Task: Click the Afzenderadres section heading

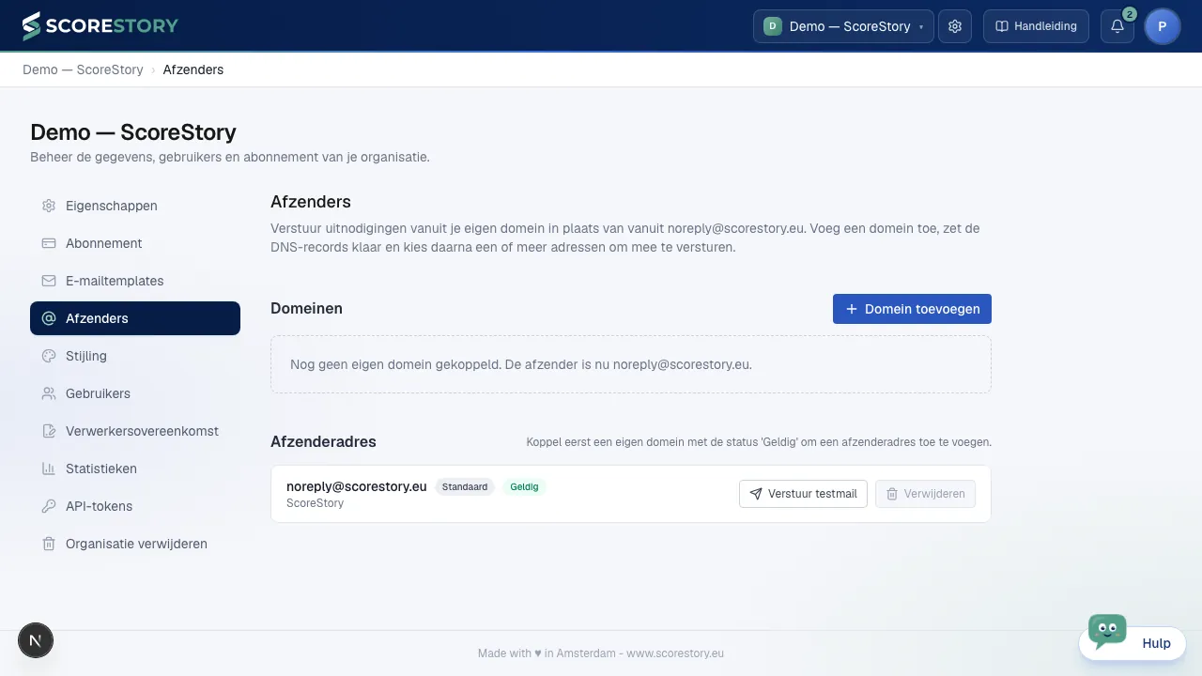Action: [x=323, y=441]
